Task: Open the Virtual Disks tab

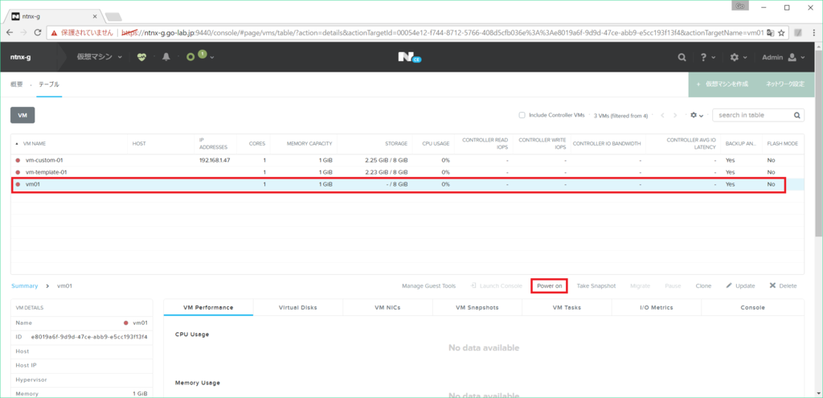Action: [297, 307]
